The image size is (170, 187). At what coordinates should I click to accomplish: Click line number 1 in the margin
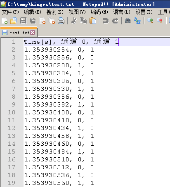(x=14, y=42)
